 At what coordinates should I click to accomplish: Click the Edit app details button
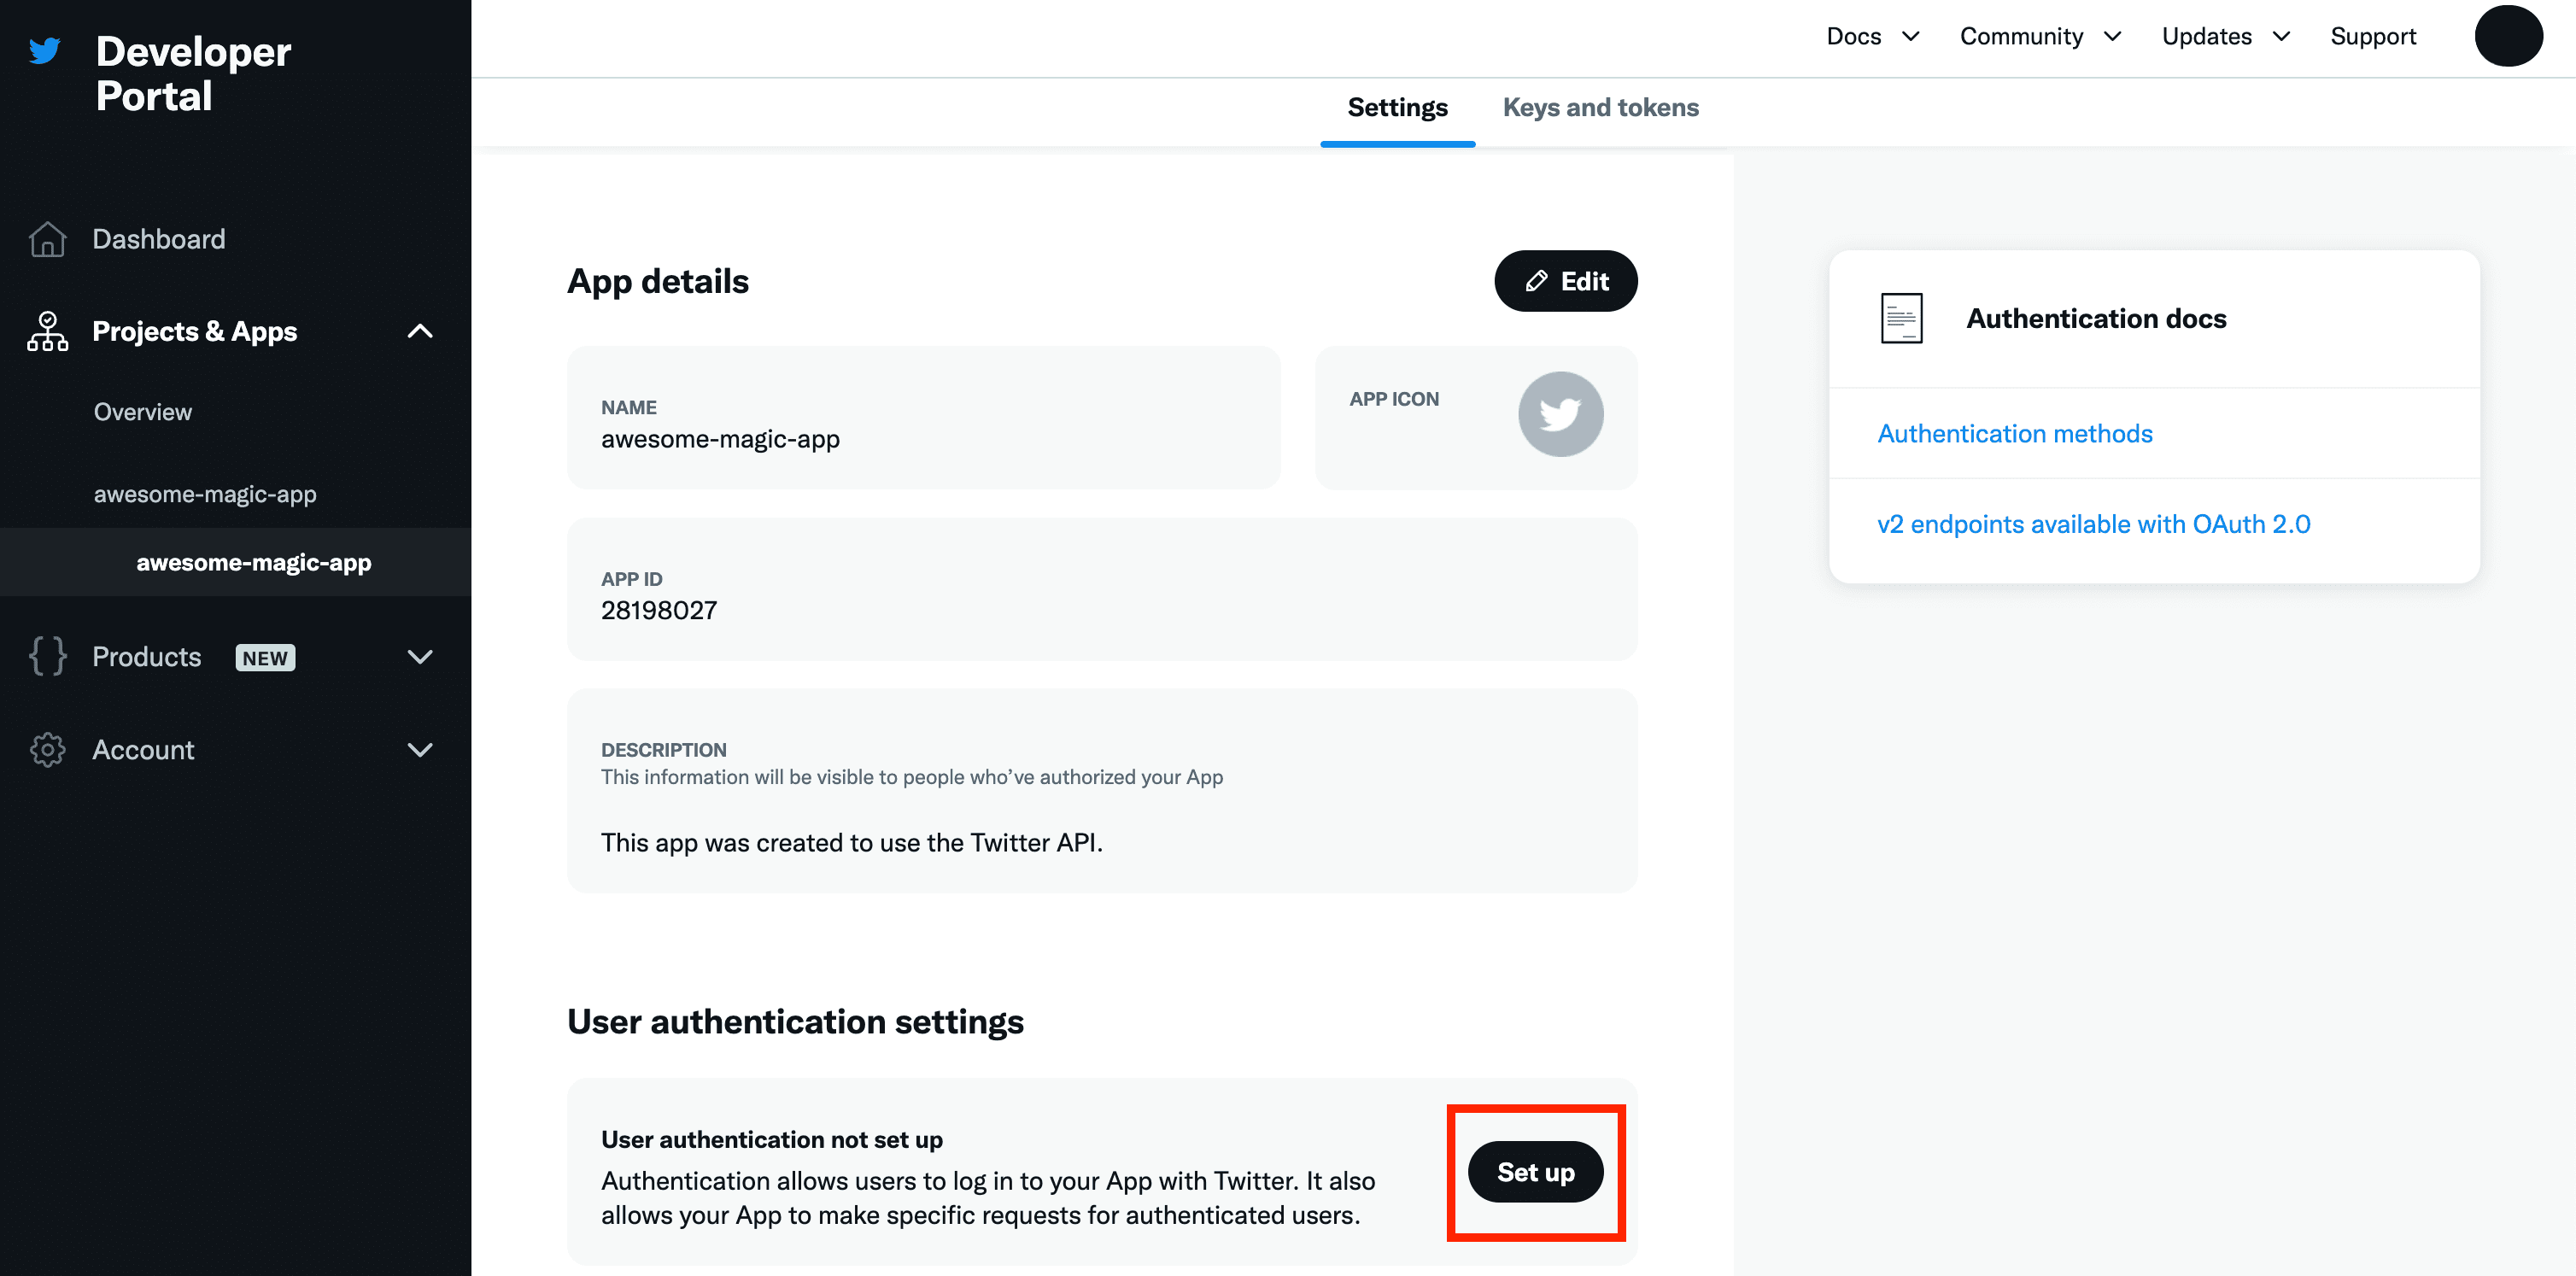[1565, 281]
